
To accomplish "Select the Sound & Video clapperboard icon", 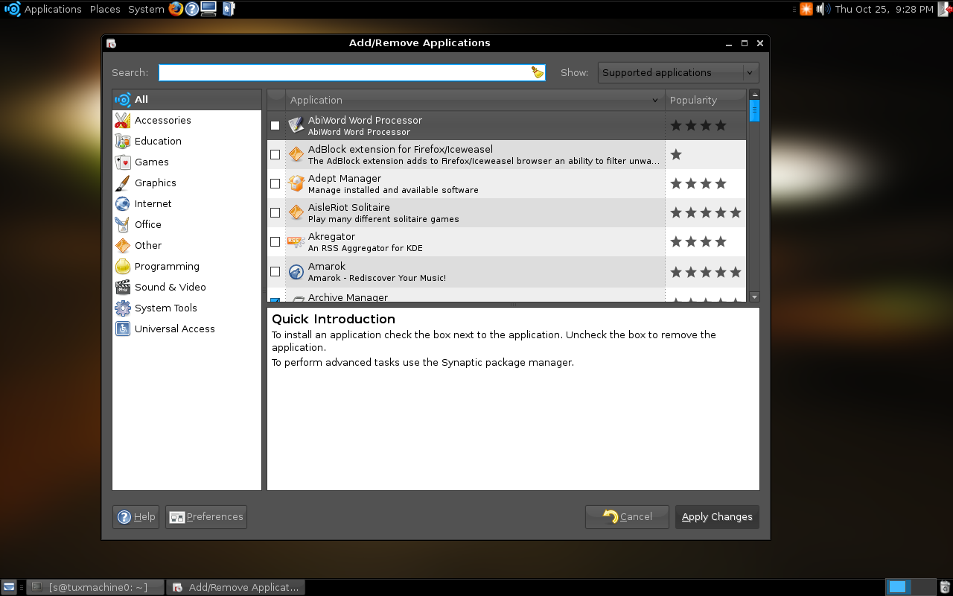I will coord(123,287).
